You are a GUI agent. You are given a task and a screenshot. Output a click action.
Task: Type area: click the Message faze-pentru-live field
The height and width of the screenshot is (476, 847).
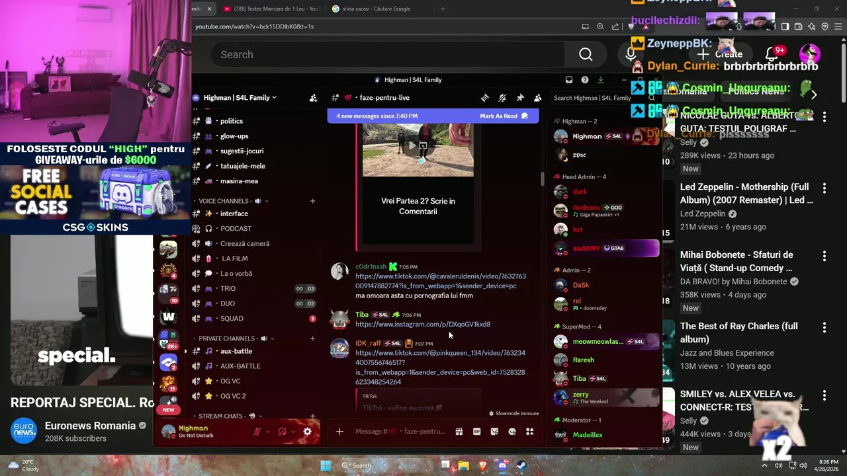400,432
